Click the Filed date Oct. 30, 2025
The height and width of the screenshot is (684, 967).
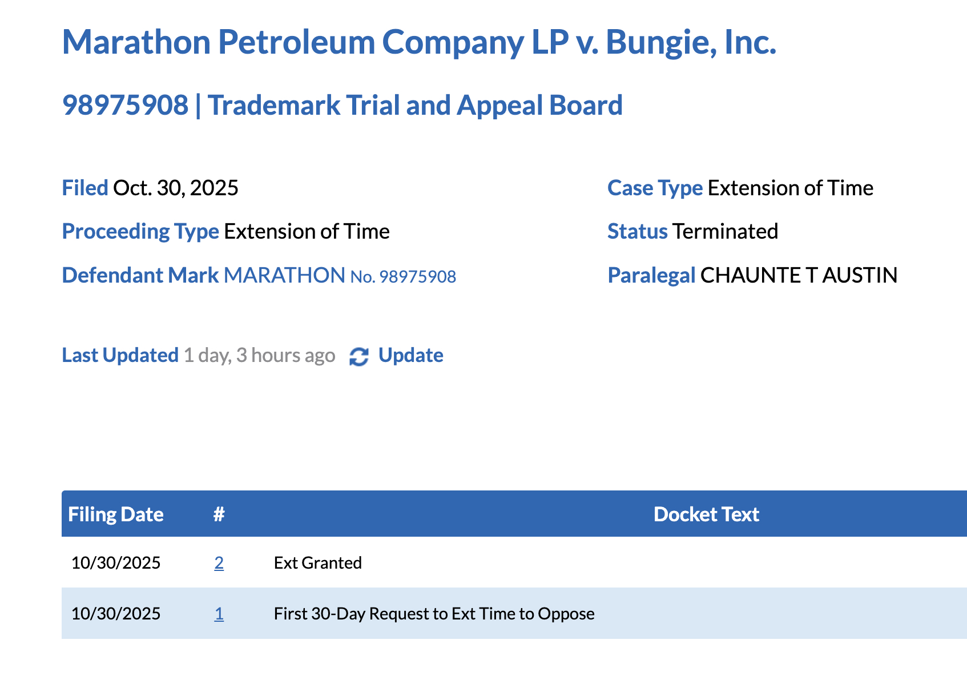pyautogui.click(x=176, y=188)
